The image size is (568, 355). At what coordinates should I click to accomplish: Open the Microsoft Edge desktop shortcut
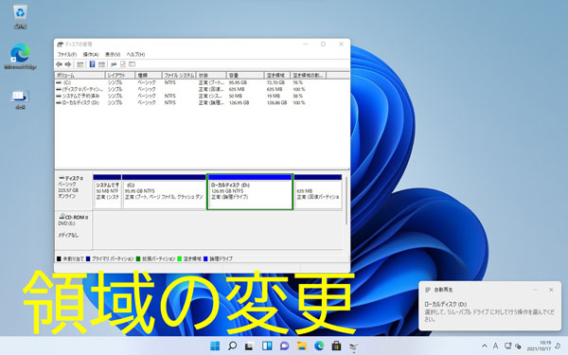[x=20, y=56]
